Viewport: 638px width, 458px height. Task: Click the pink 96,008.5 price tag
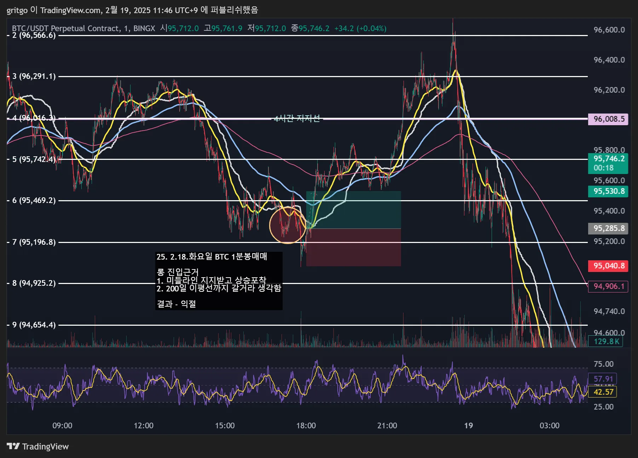tap(608, 119)
